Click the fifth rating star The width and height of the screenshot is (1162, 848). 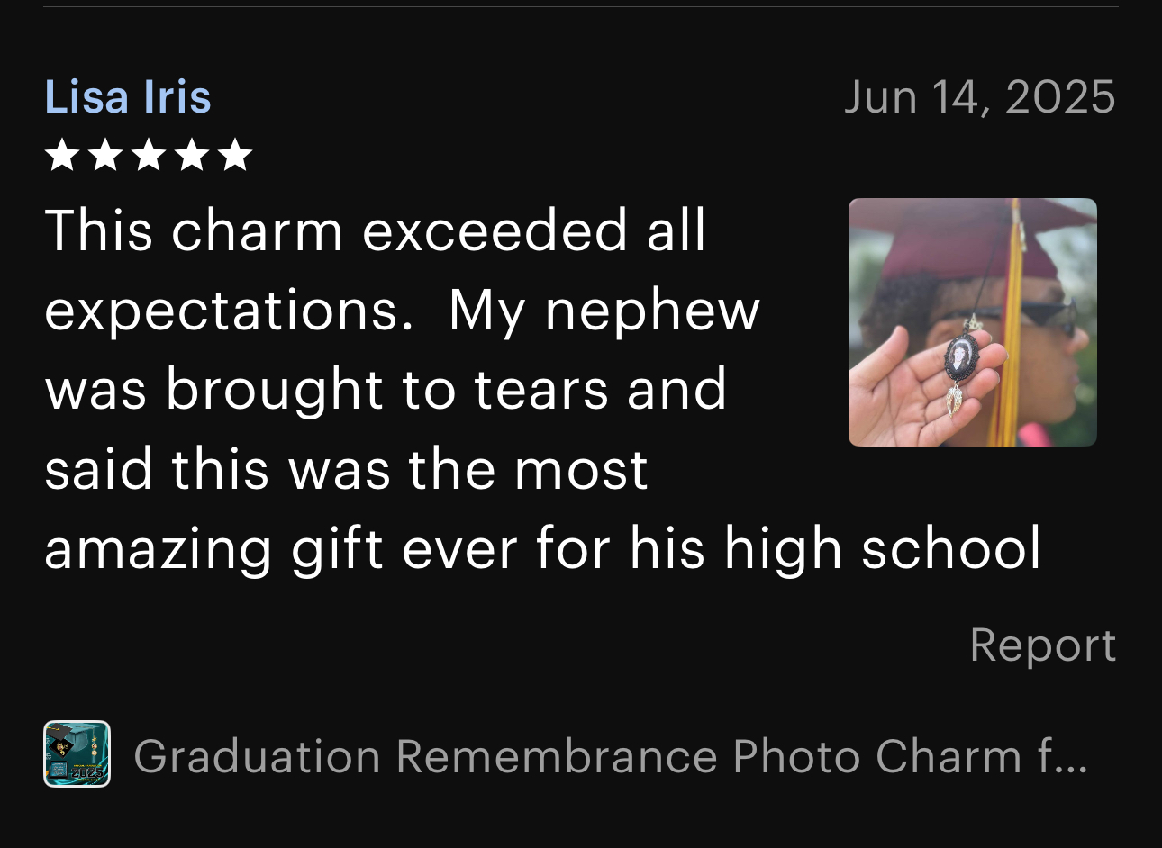[235, 155]
